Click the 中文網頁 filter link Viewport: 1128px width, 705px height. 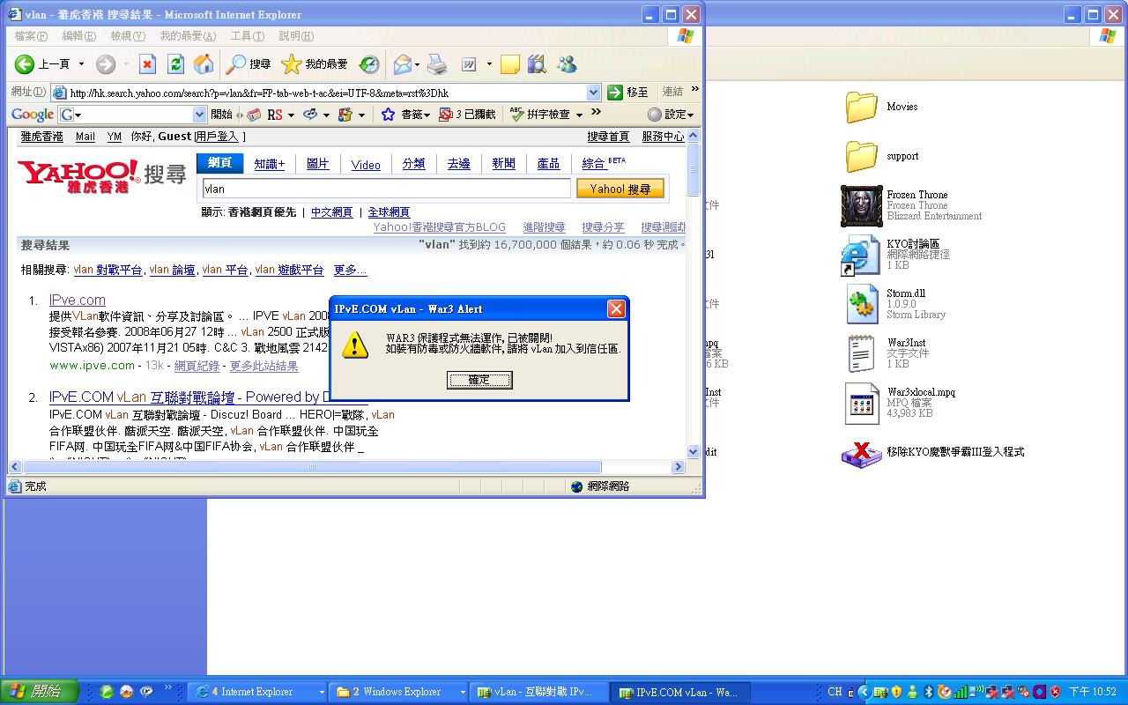pyautogui.click(x=331, y=212)
